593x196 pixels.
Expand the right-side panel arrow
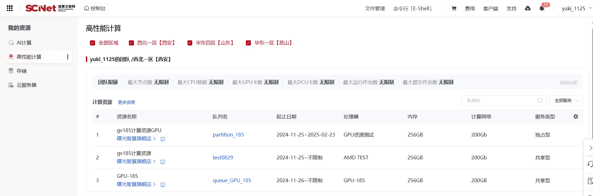click(x=590, y=148)
